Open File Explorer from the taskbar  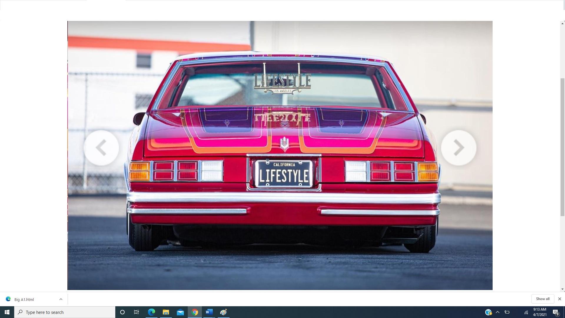click(166, 312)
